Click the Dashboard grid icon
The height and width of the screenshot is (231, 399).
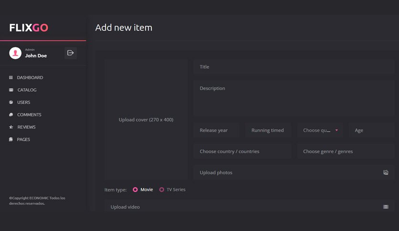click(x=10, y=77)
